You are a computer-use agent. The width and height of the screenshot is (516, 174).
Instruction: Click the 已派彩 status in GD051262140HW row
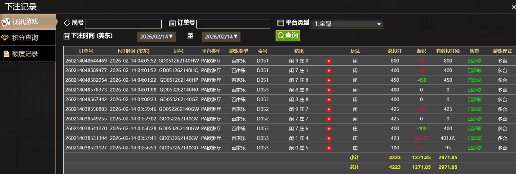point(474,61)
